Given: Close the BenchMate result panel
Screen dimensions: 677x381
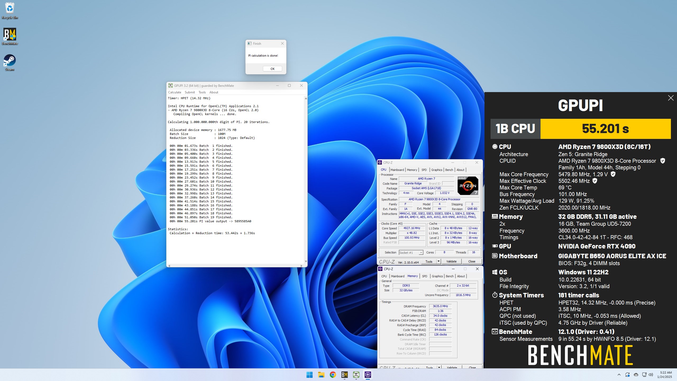Looking at the screenshot, I should [x=671, y=98].
